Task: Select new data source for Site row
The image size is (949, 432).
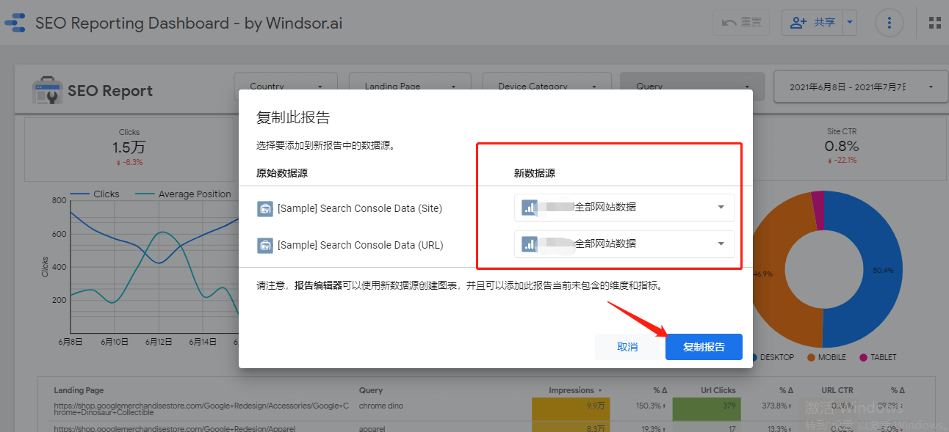Action: (624, 208)
